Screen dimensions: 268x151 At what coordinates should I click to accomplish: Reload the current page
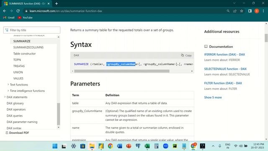[18, 11]
